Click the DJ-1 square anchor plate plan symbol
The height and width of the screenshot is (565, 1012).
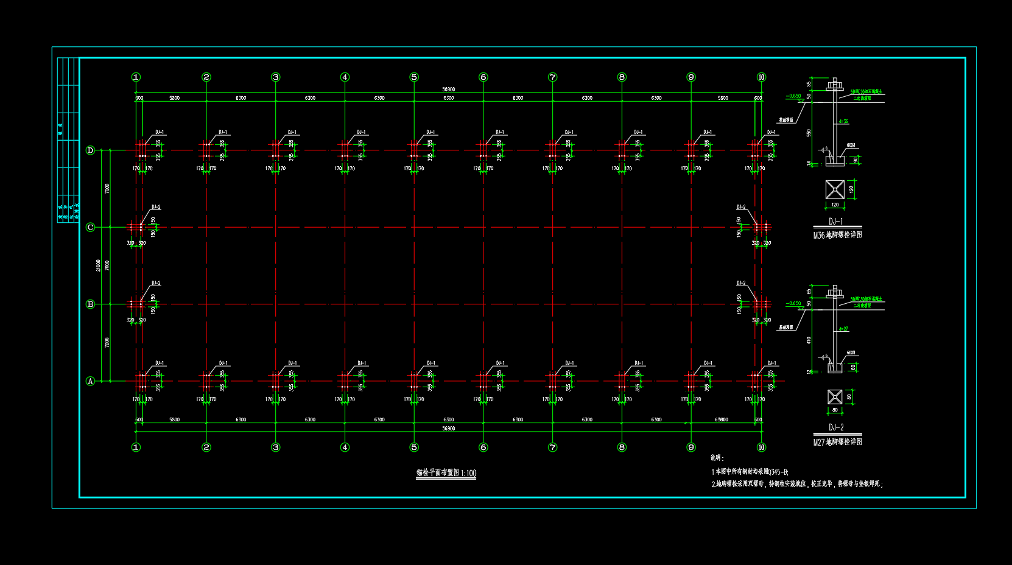(x=835, y=189)
